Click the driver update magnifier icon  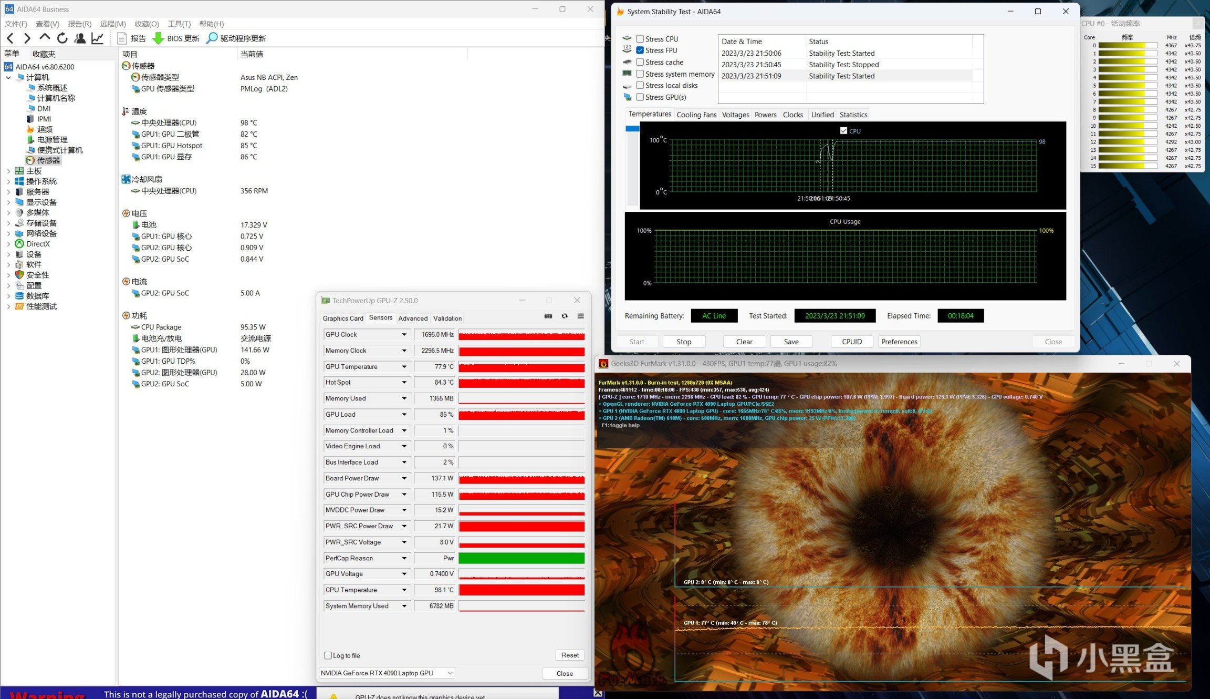(212, 38)
